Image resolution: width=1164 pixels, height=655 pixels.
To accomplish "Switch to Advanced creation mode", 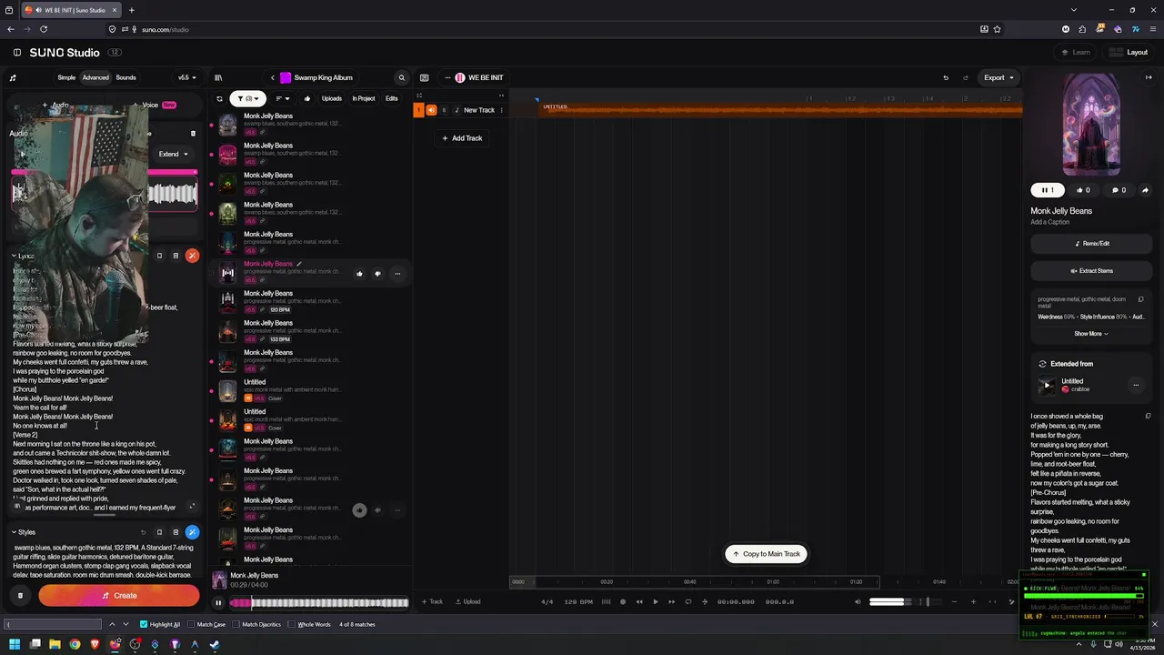I will 95,77.
